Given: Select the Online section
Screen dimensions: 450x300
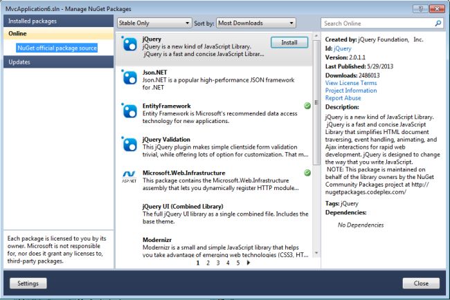Looking at the screenshot, I should point(59,33).
